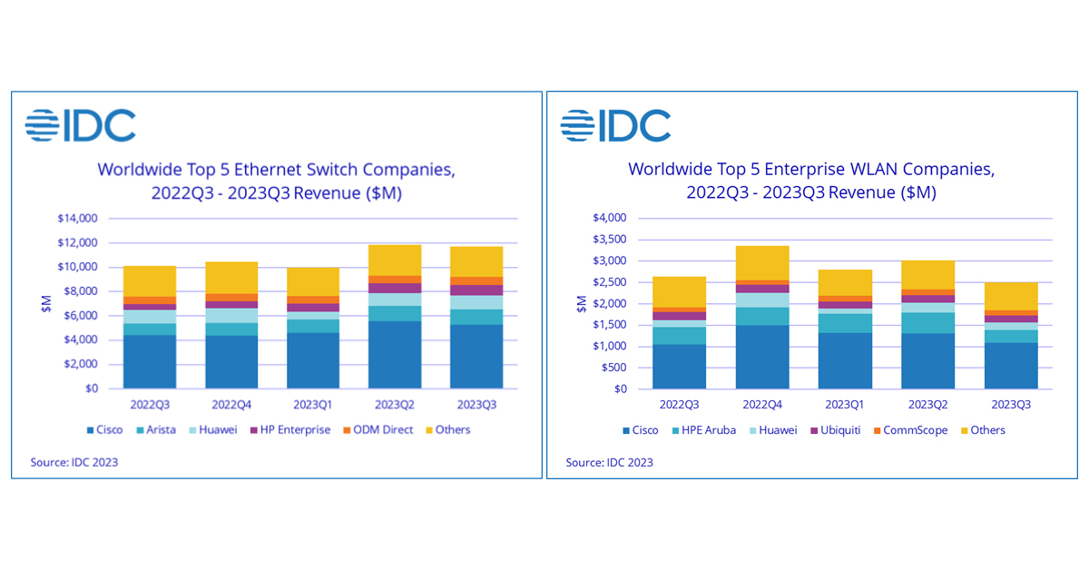Click the IDC logo on the left chart
The height and width of the screenshot is (570, 1089).
tap(82, 124)
